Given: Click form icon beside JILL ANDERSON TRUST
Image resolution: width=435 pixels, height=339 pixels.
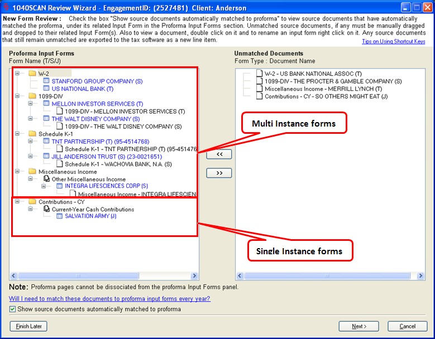Looking at the screenshot, I should click(x=46, y=156).
